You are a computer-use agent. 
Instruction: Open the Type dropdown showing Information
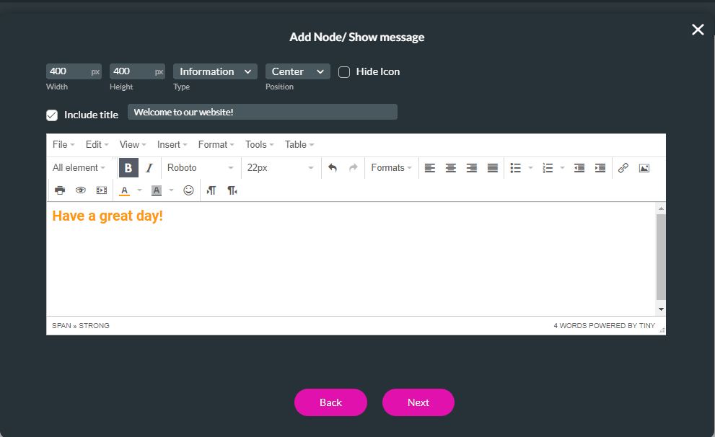tap(215, 71)
